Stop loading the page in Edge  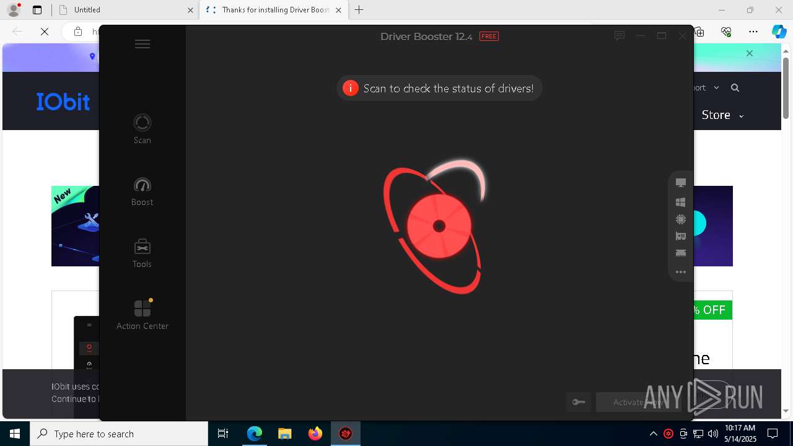point(45,32)
